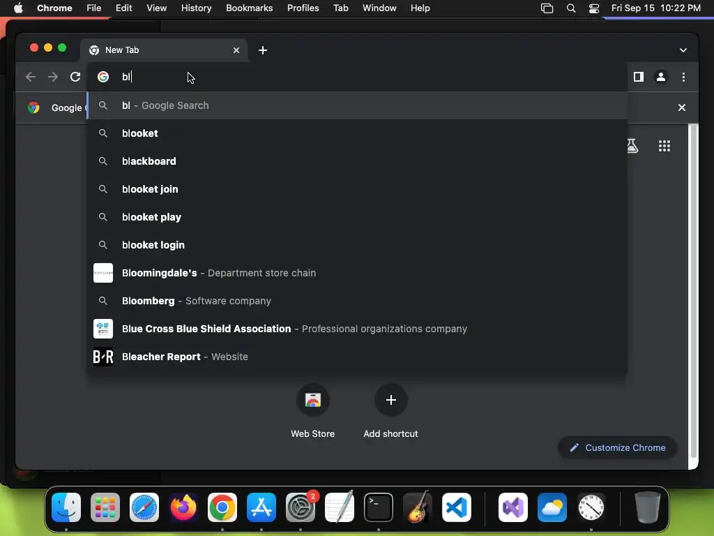Click the page vertical scrollbar

click(694, 292)
